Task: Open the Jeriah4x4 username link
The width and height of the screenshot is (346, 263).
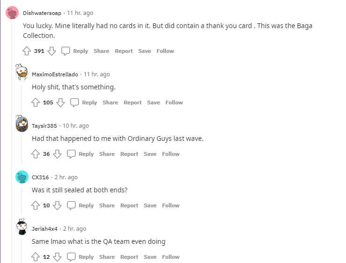Action: pyautogui.click(x=44, y=229)
